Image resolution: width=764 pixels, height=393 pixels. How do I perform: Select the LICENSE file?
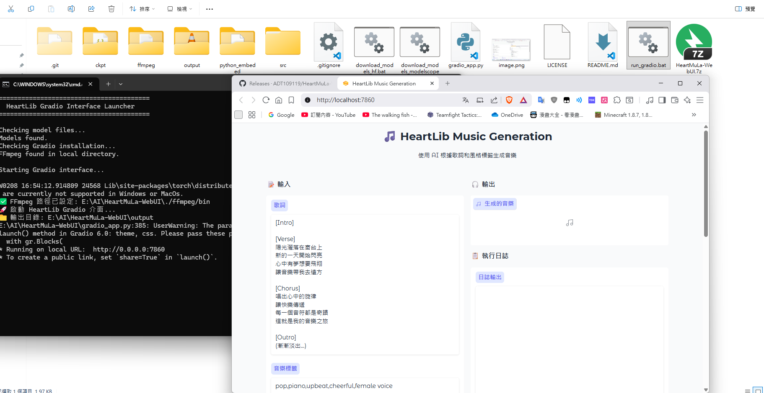click(x=557, y=46)
